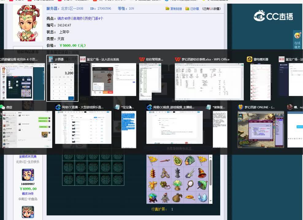Image resolution: width=303 pixels, height=220 pixels.
Task: Select the golden ring rope item
Action: [x=190, y=197]
